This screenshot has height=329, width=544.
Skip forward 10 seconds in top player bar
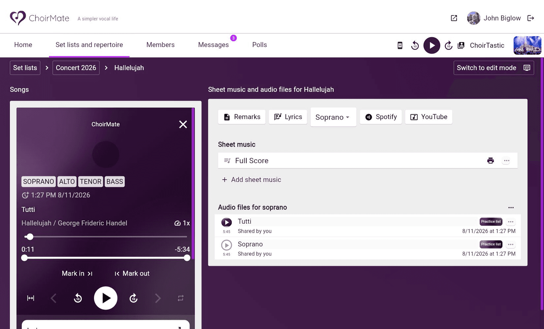coord(448,45)
